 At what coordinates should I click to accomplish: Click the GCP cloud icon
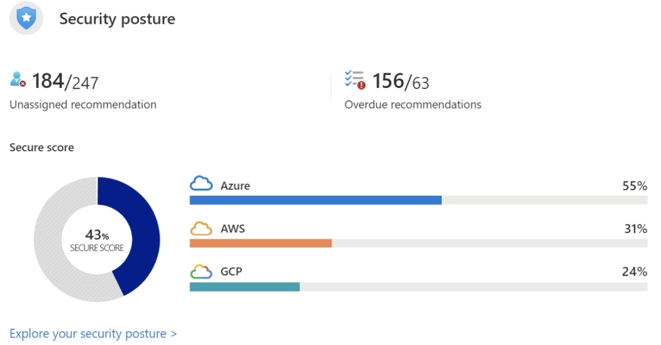pyautogui.click(x=201, y=271)
